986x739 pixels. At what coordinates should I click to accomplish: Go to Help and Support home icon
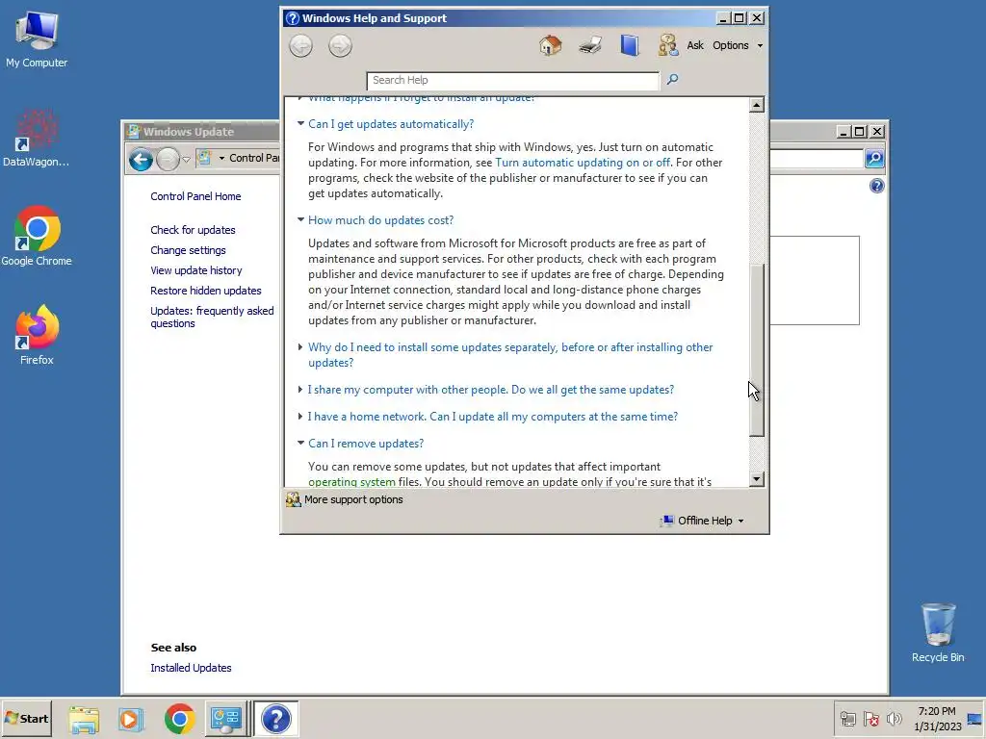tap(550, 45)
